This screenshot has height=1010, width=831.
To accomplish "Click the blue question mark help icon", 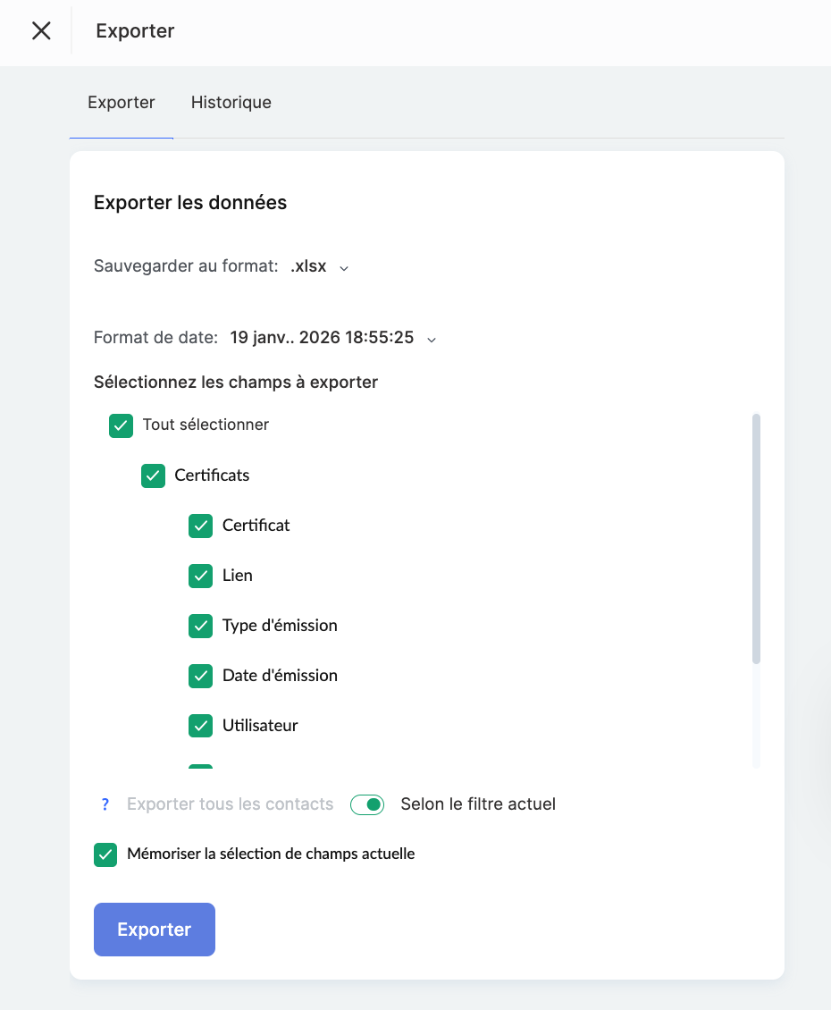I will pyautogui.click(x=105, y=804).
